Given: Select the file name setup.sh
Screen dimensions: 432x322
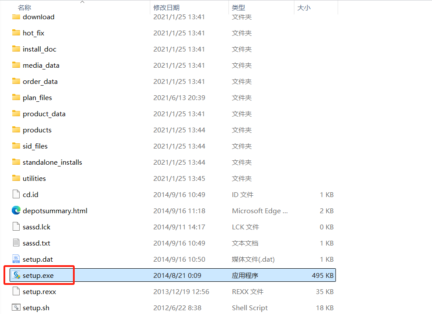Looking at the screenshot, I should [x=36, y=308].
